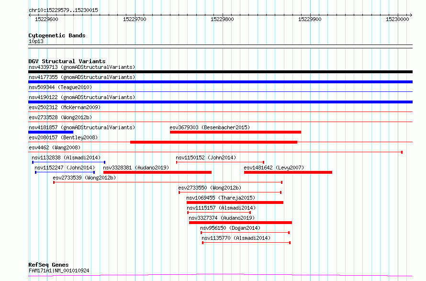Click esv2080157 (Bentley2008) label

(x=63, y=137)
